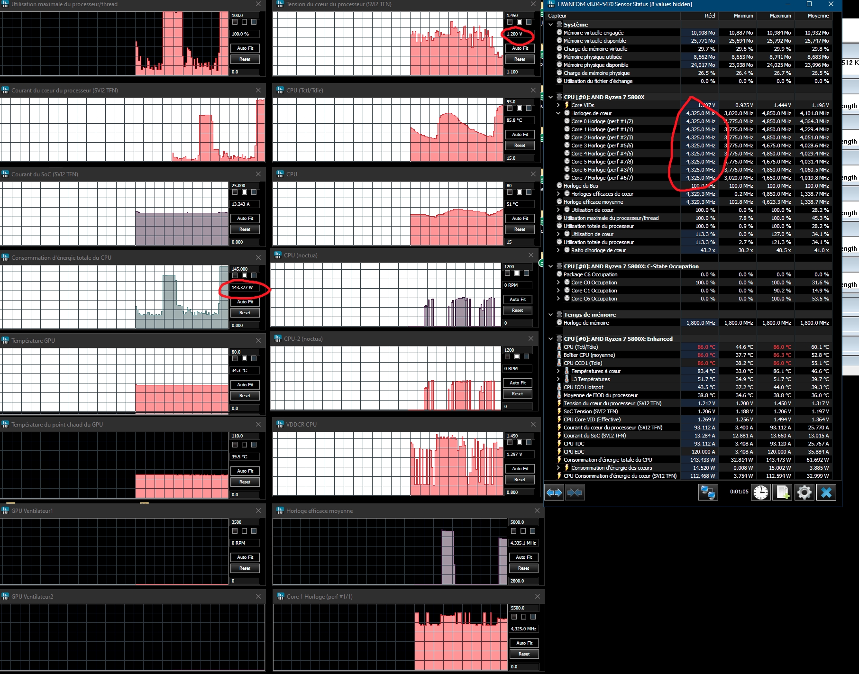Click Auto Fit in CPU (Tctl/Tdie) graph

pos(520,135)
